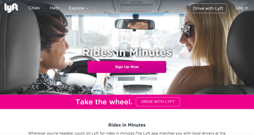Click the chevron arrow beside Explore
Viewport: 254px width, 135px height.
(87, 8)
